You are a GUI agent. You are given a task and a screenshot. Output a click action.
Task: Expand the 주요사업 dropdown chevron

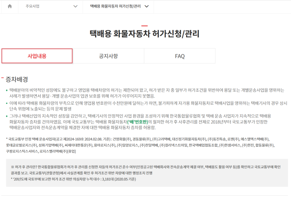75,6
